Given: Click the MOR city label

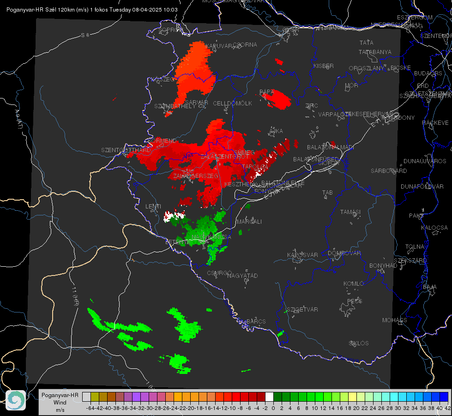Looking at the screenshot, I should pos(352,85).
